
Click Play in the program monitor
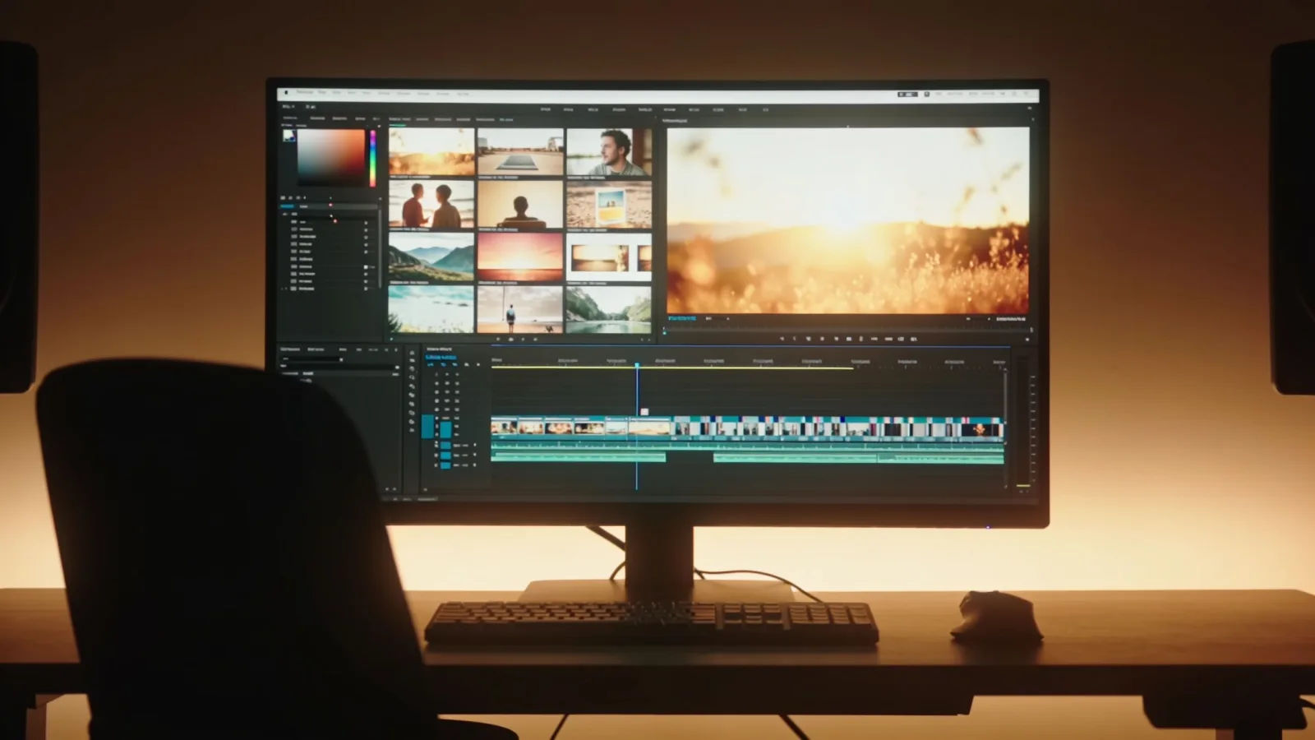(x=849, y=339)
